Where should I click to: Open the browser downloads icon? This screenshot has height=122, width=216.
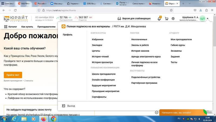coord(201,10)
